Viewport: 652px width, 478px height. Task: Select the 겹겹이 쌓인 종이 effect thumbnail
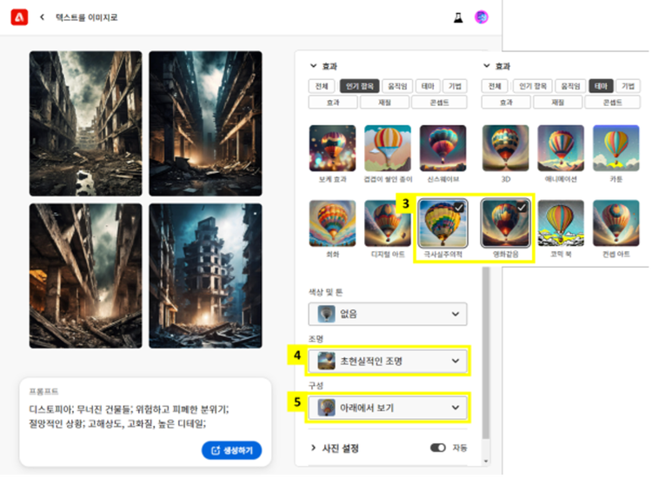(388, 149)
